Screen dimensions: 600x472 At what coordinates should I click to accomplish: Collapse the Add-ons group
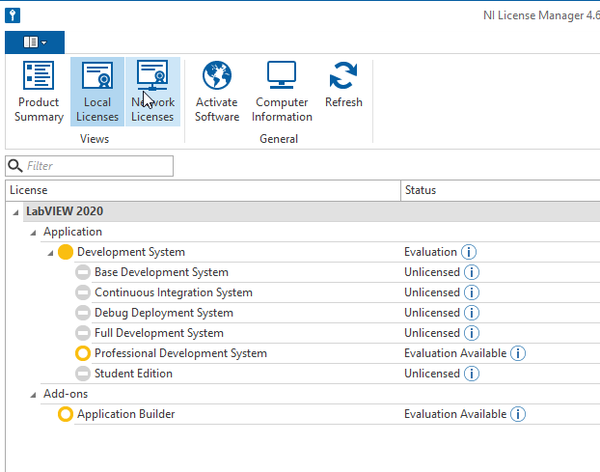coord(34,395)
